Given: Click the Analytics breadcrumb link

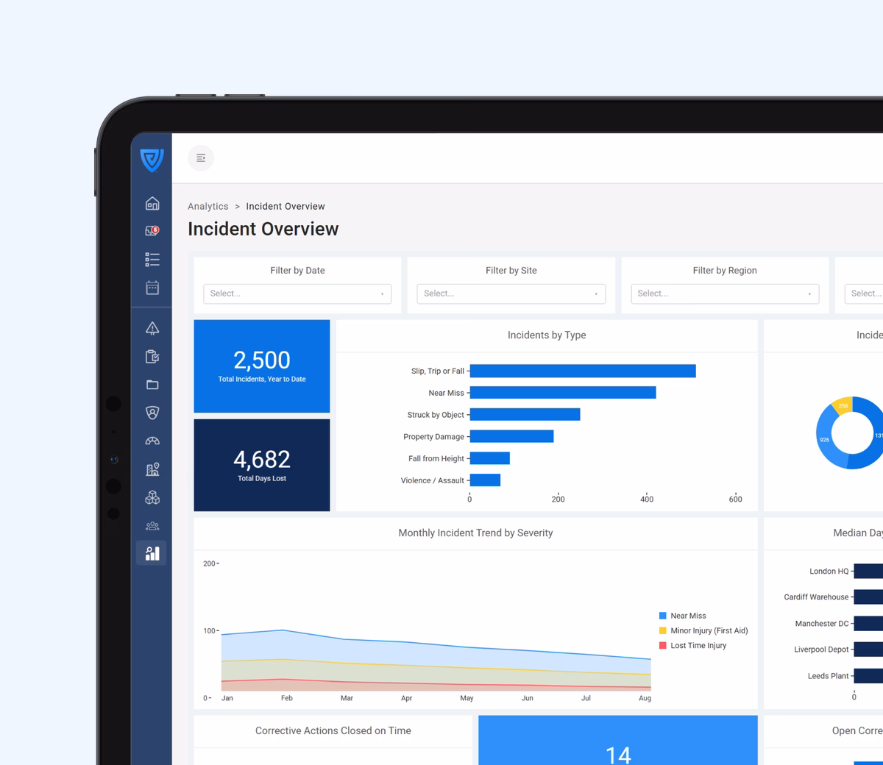Looking at the screenshot, I should [x=208, y=207].
